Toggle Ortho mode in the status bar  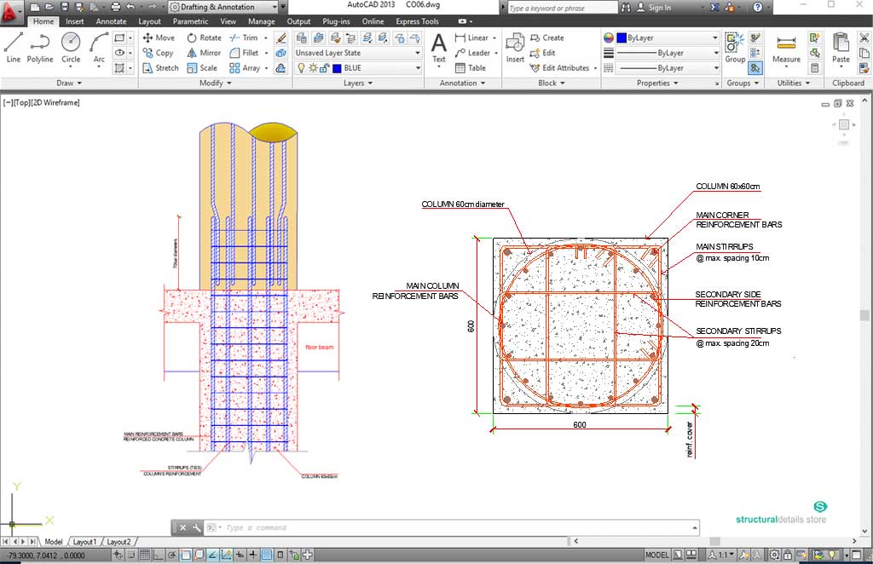tap(157, 555)
